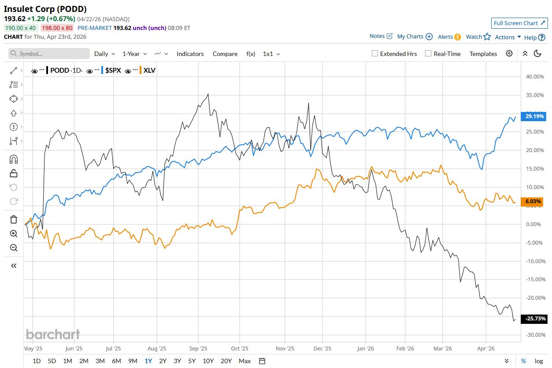Switch to the 5Y time range

(192, 361)
